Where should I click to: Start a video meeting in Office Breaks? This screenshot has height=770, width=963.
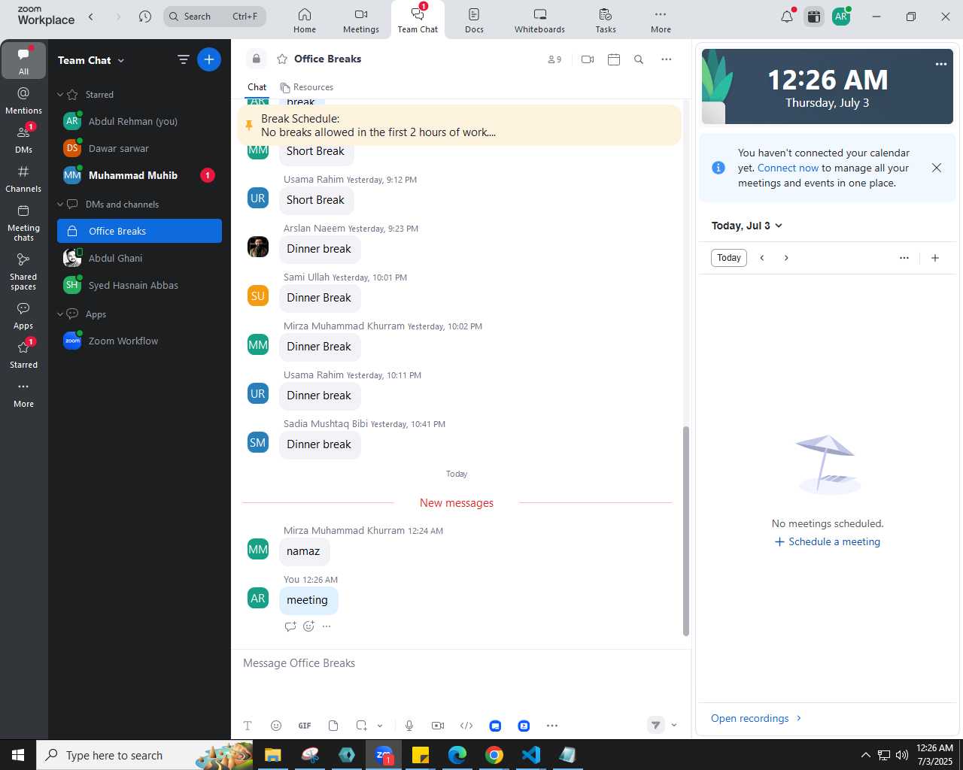588,59
